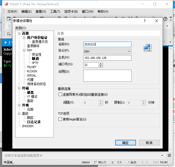
Task: Open the 窗口(W) menu
Action: click(x=87, y=12)
